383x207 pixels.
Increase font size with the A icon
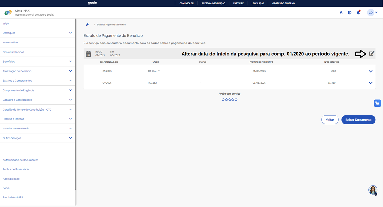pos(341,13)
